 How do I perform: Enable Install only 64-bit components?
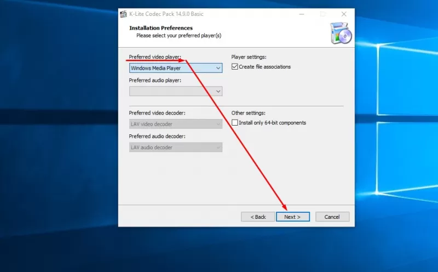(x=235, y=123)
